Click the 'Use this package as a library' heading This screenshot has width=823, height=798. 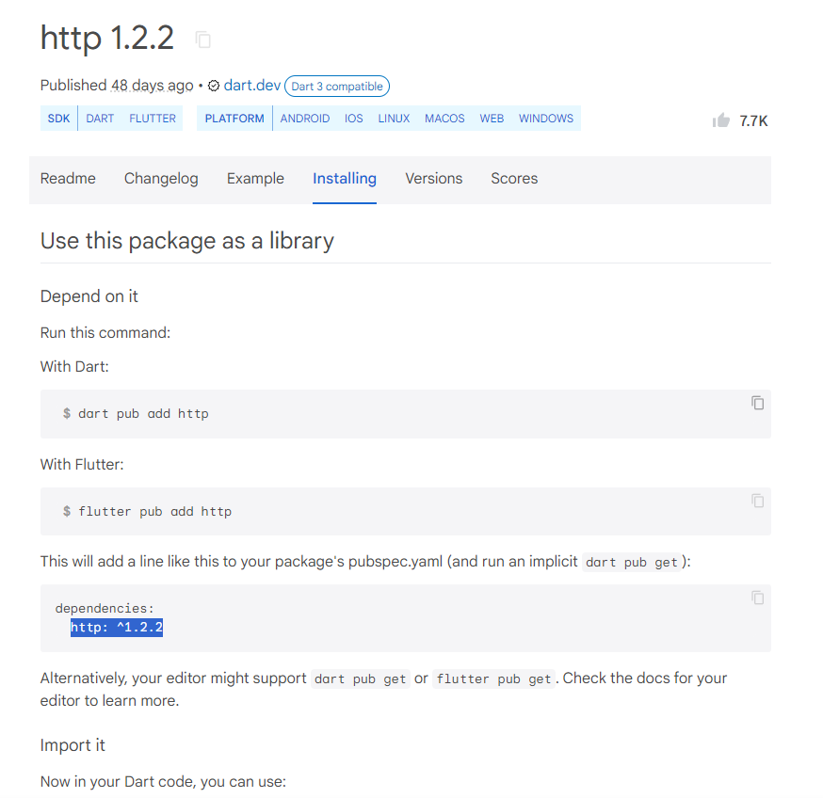186,241
